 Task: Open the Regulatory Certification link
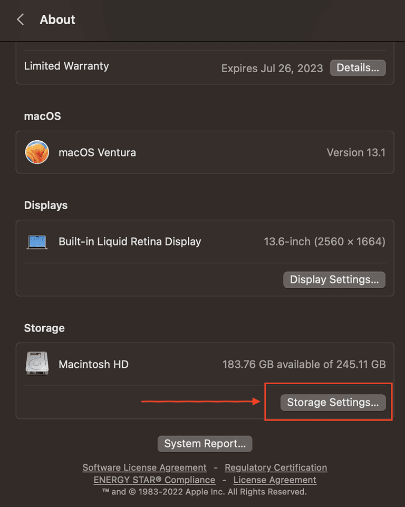click(x=276, y=467)
